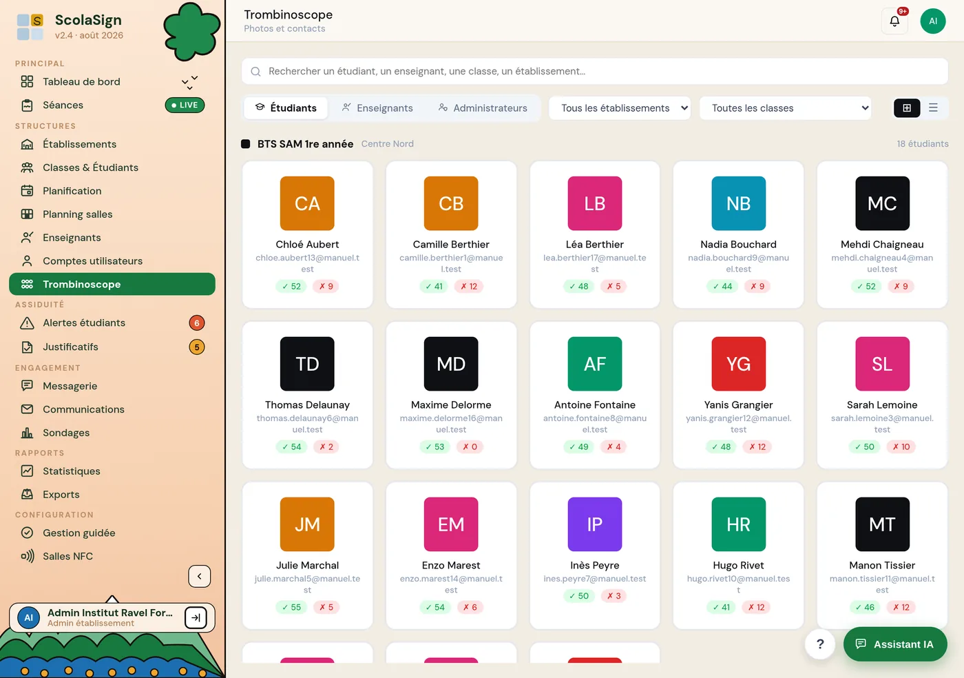Select the Administrateurs tab
964x678 pixels.
(483, 108)
